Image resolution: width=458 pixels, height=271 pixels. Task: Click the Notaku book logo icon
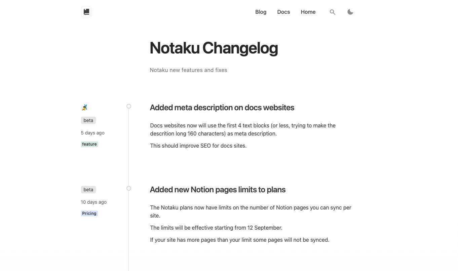click(86, 11)
